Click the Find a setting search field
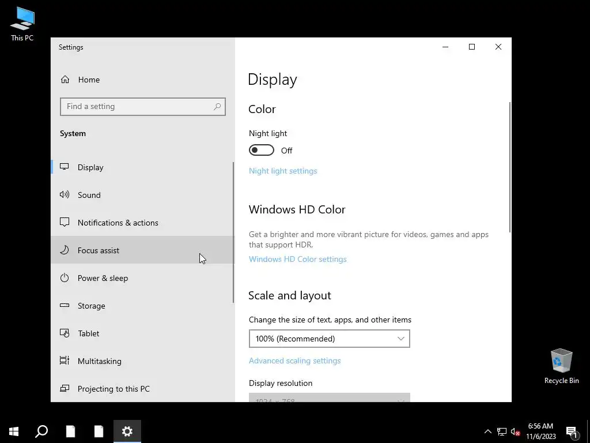 pos(143,107)
